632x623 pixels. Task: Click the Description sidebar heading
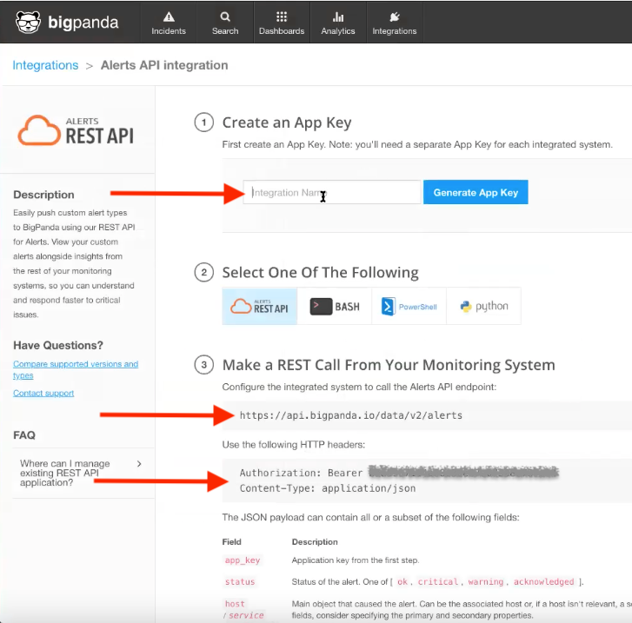pos(43,195)
